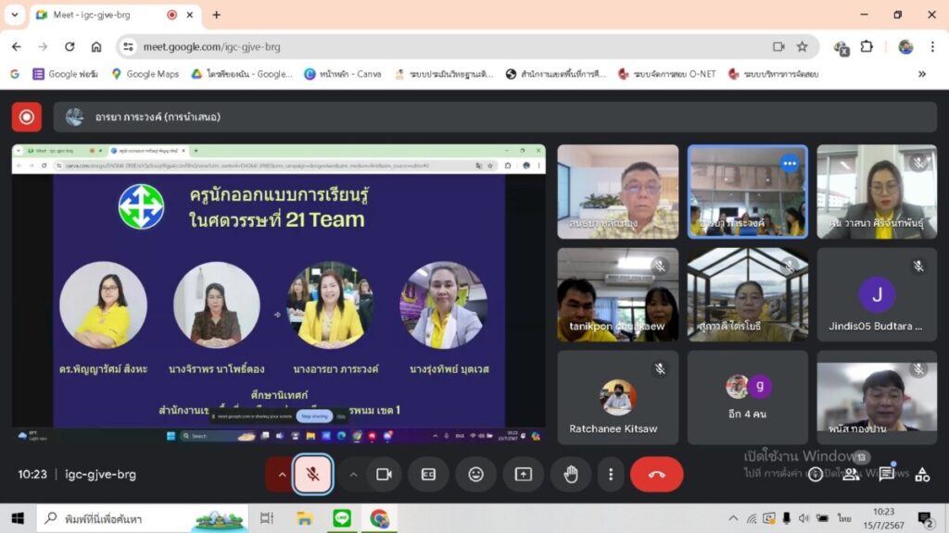The image size is (949, 533).
Task: Go back in Chrome
Action: point(17,46)
